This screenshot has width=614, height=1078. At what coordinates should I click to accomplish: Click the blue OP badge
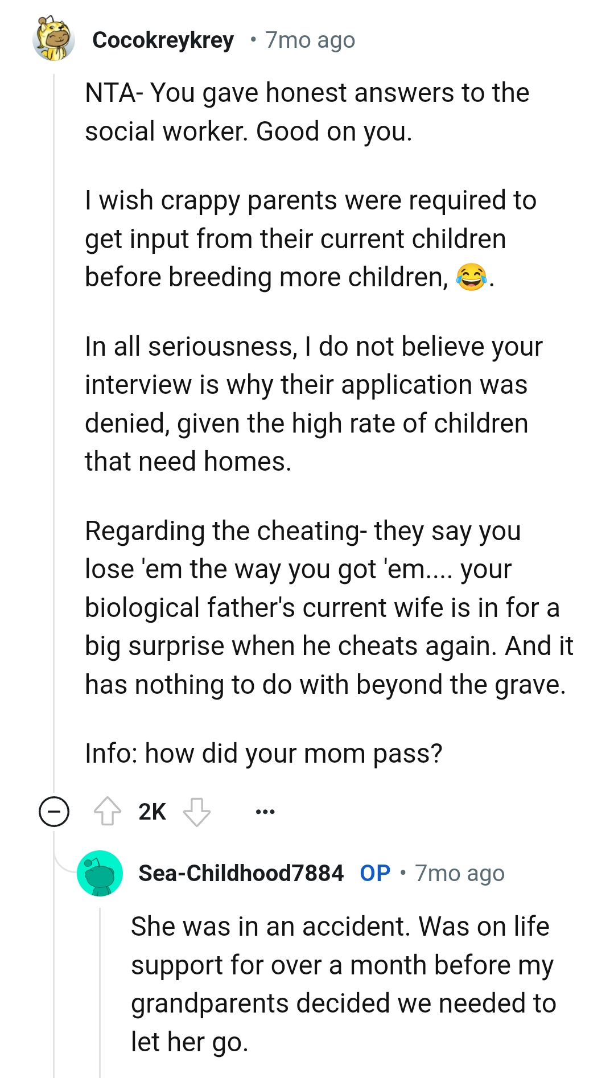(375, 873)
